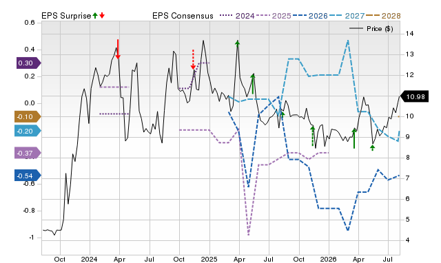
Task: Click the dotted green arrow near November 2025
Action: 312,136
